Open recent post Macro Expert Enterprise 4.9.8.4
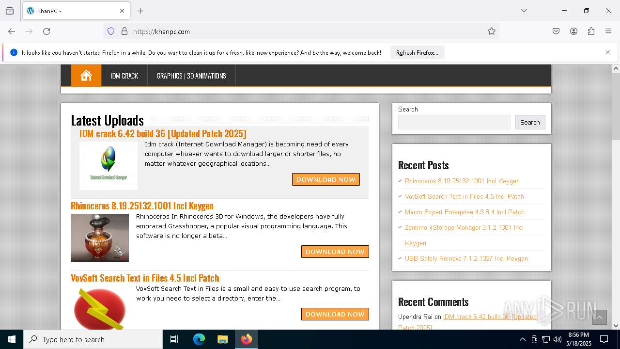Viewport: 620px width, 349px height. tap(465, 212)
